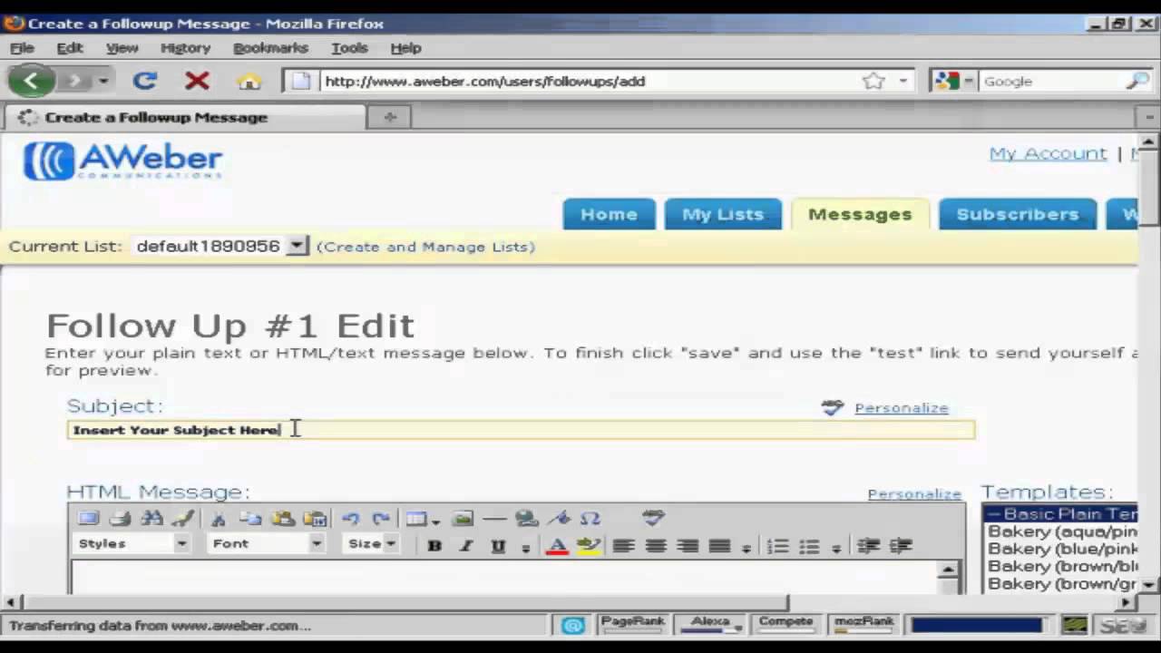
Task: Align text right in editor
Action: pos(688,545)
